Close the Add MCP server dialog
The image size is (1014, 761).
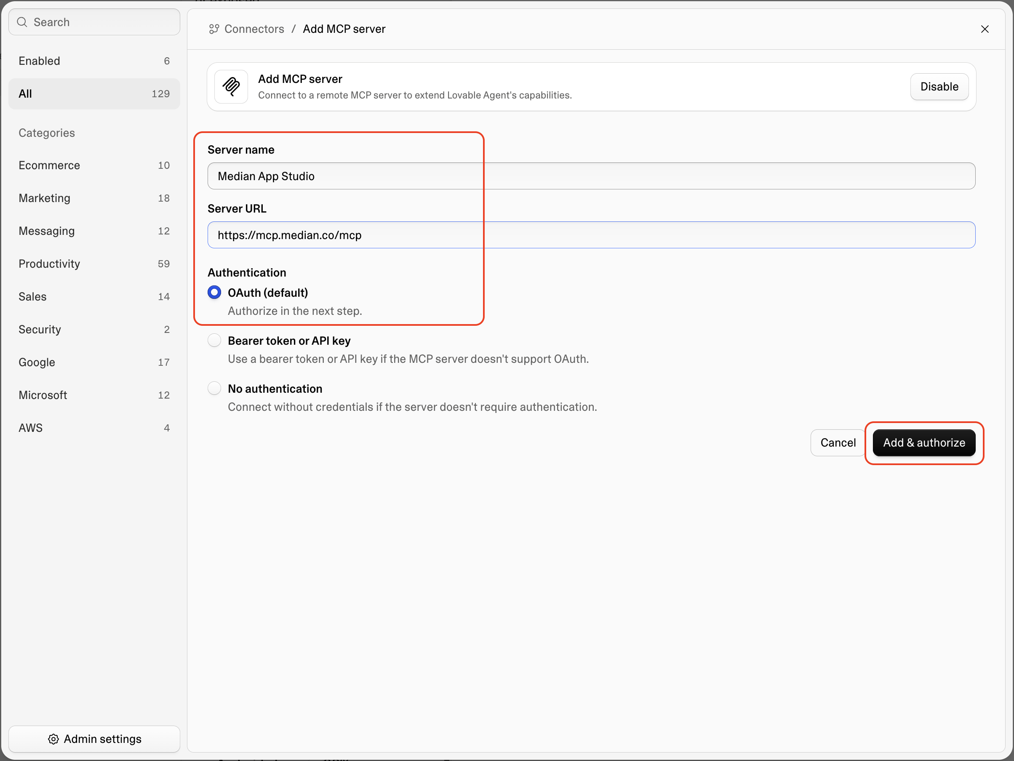(x=985, y=29)
